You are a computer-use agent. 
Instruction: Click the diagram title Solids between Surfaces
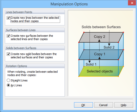point(101,27)
